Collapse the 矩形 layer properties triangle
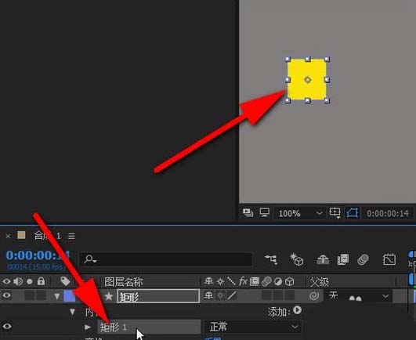The image size is (416, 340). point(56,296)
